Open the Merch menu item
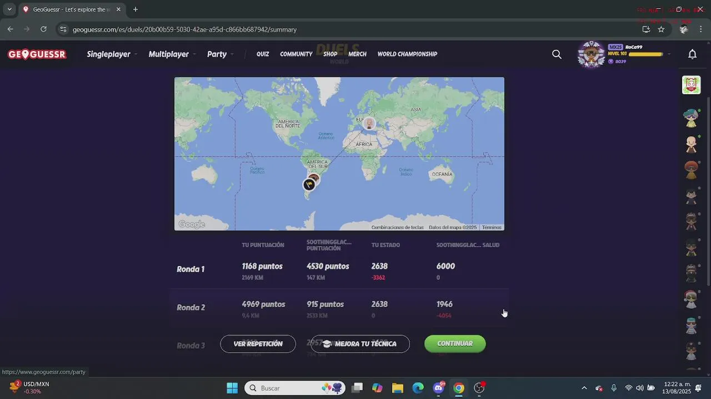Image resolution: width=711 pixels, height=399 pixels. [x=357, y=54]
